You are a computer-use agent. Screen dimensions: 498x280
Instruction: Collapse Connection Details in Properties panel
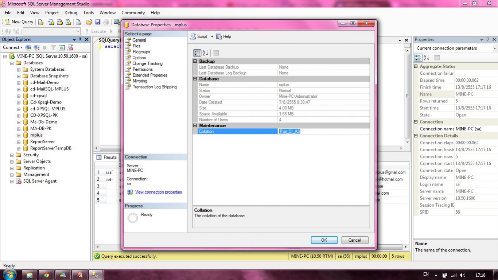click(416, 136)
